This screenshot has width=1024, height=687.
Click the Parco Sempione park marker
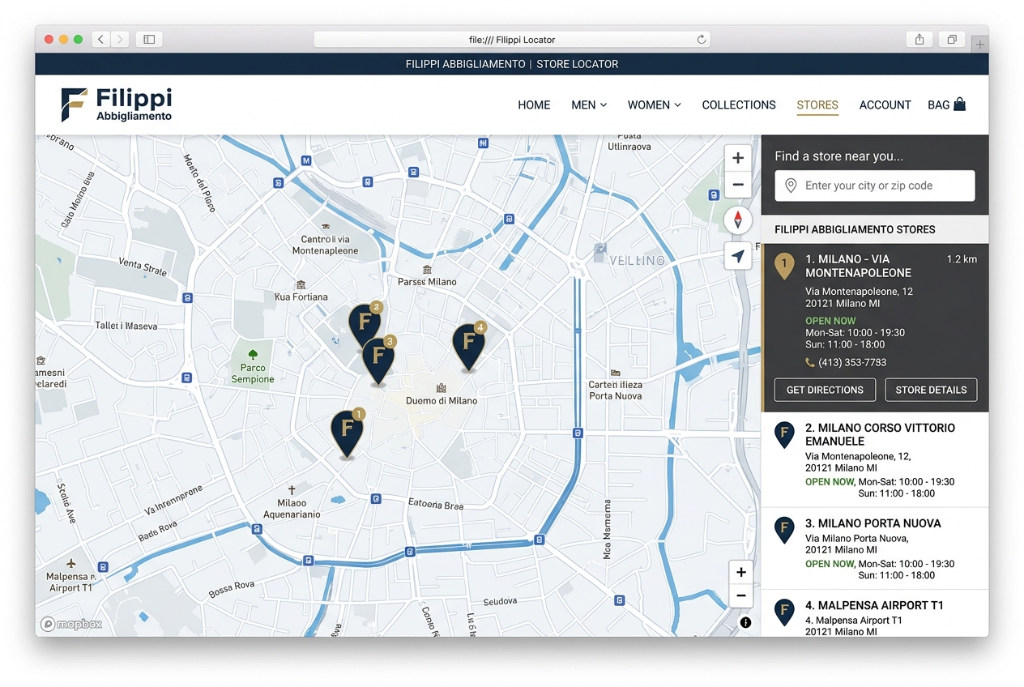tap(253, 355)
